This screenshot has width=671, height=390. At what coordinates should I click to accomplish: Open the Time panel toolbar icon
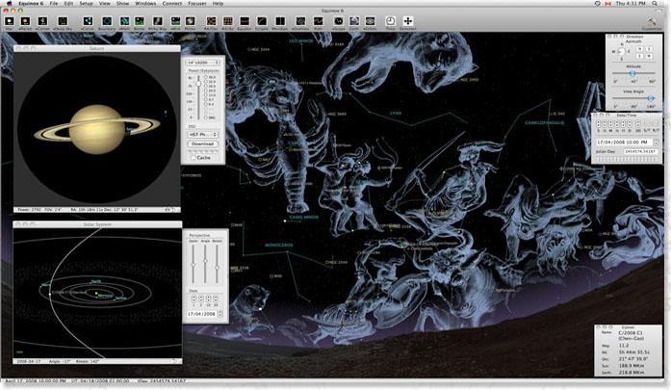point(390,20)
